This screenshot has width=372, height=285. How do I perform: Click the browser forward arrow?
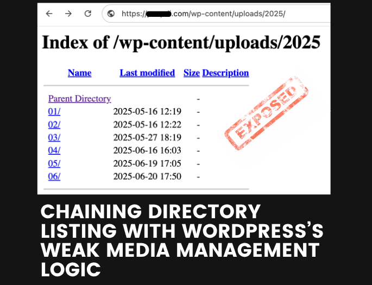[68, 14]
